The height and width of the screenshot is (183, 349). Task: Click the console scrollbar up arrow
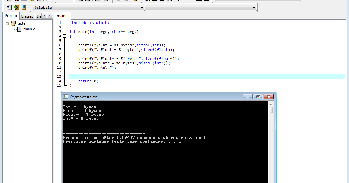[x=271, y=104]
